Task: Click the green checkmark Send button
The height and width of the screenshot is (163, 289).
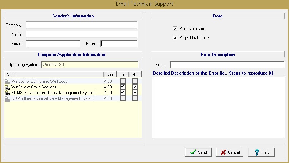Action: click(198, 152)
